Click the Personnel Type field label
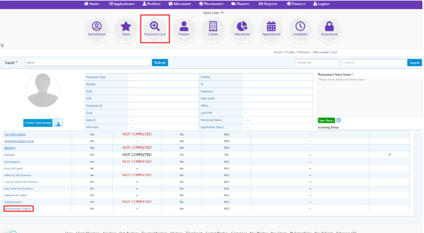 pyautogui.click(x=96, y=77)
